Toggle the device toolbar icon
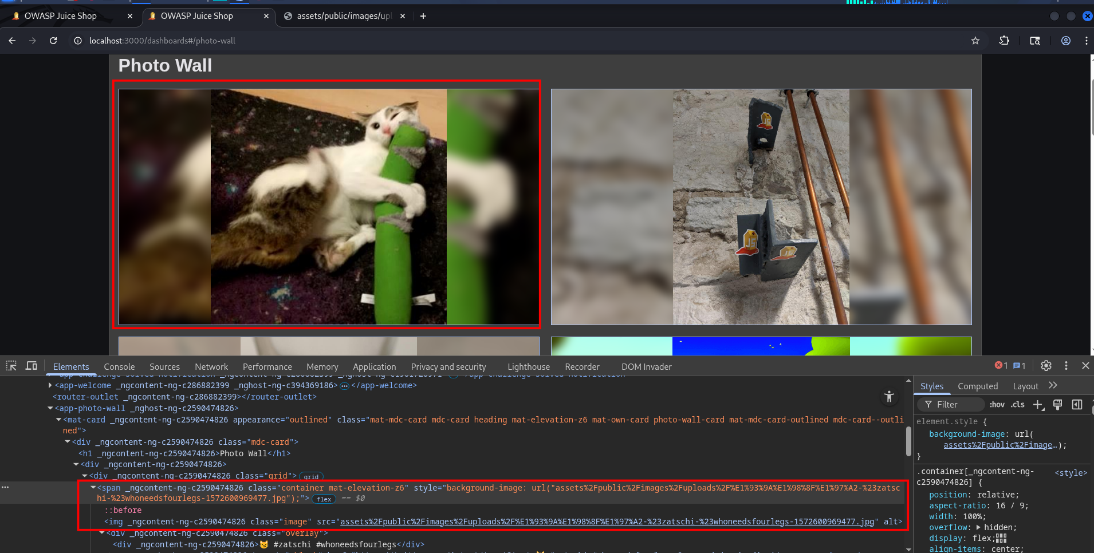The height and width of the screenshot is (553, 1094). [32, 366]
